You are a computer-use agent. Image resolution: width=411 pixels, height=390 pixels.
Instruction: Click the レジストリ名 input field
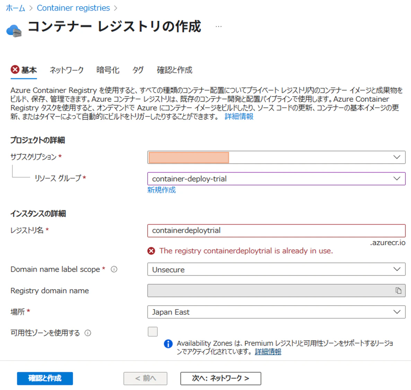pyautogui.click(x=276, y=231)
